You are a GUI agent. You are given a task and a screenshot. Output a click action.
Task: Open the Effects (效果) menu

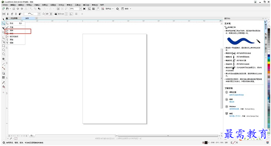(x=45, y=5)
